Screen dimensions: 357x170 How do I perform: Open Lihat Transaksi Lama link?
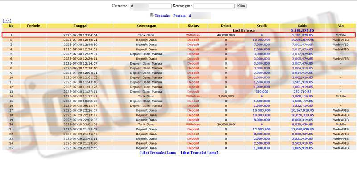coord(158,153)
